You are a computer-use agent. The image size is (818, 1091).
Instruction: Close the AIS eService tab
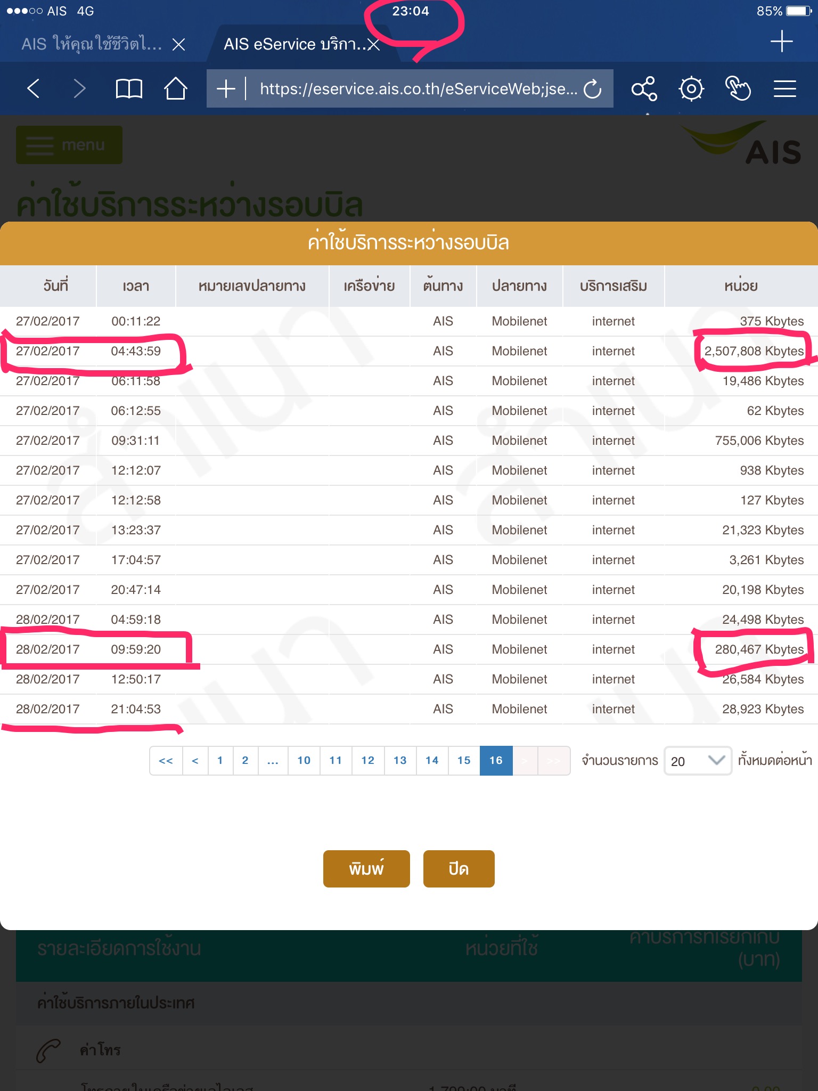374,44
